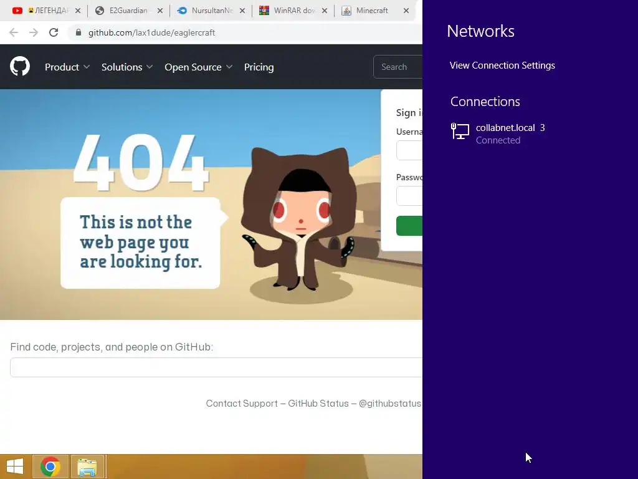Close the YouTube ЛЕГЕНДА tab
The image size is (638, 479).
point(78,11)
